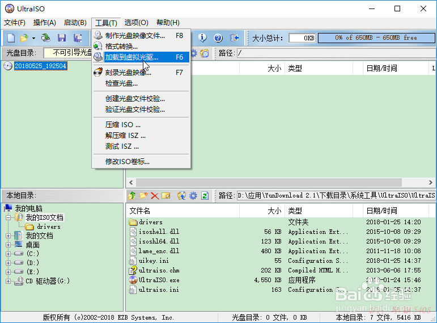The width and height of the screenshot is (437, 323).
Task: Expand the 桌面 tree node
Action: pos(8,245)
